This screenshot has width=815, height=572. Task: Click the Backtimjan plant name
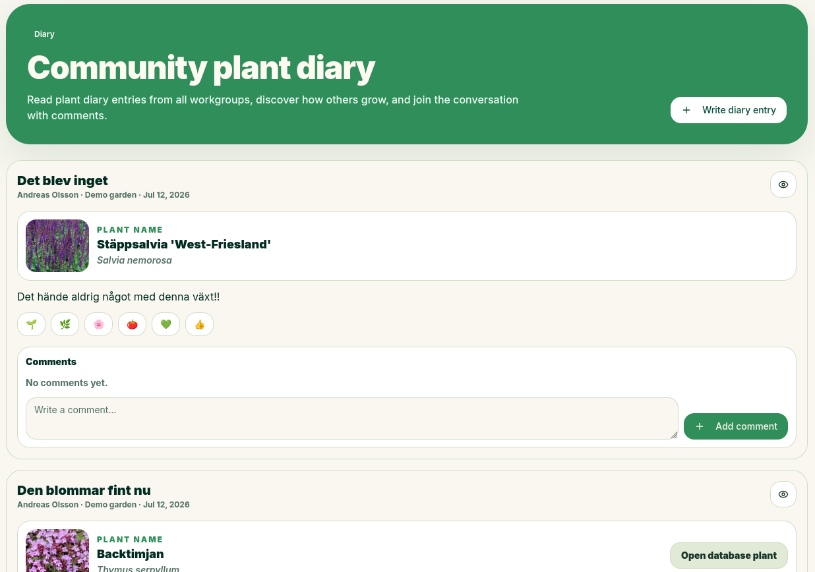(x=131, y=554)
